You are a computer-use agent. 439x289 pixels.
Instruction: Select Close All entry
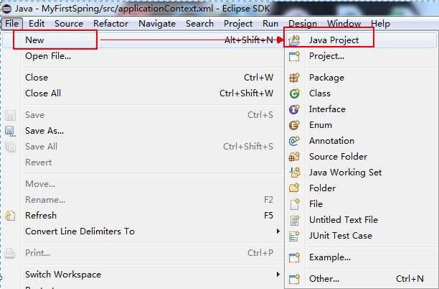[143, 93]
